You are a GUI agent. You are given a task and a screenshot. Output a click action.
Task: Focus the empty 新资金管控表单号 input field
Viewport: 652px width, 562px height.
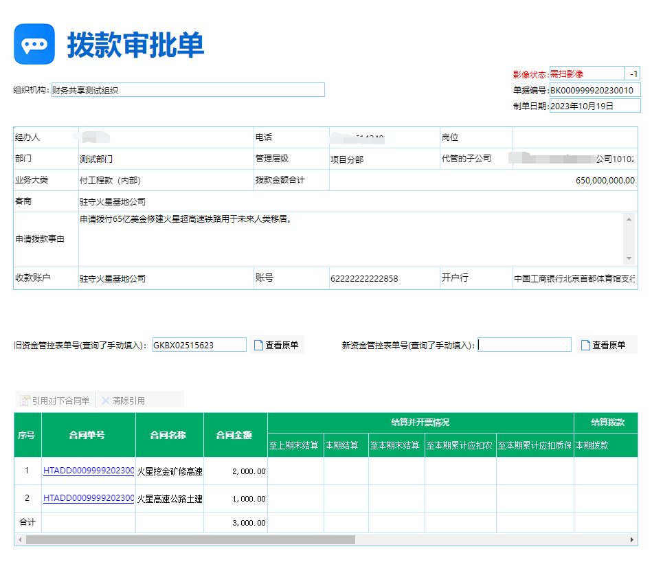(524, 345)
